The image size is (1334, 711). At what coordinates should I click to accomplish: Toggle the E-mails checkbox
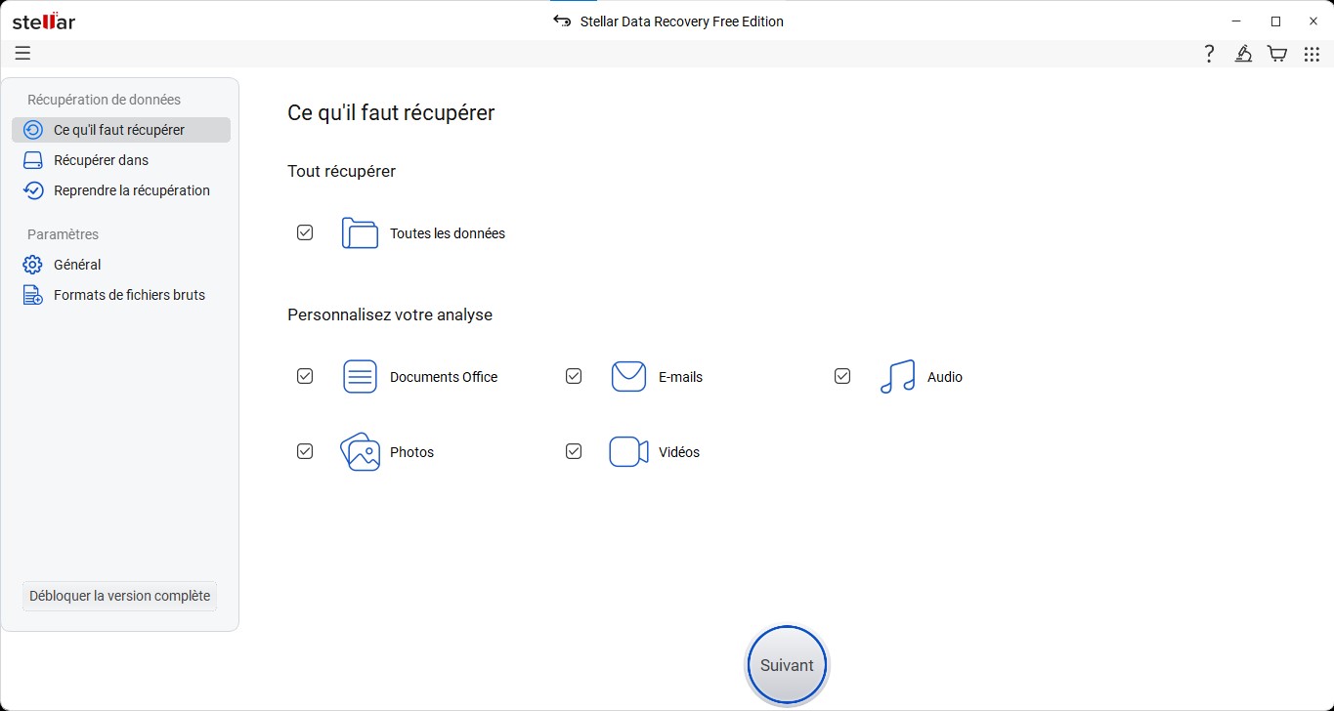pyautogui.click(x=574, y=376)
